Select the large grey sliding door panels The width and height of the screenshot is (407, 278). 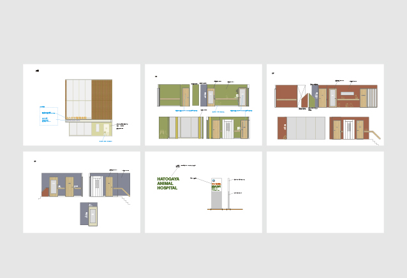click(306, 128)
